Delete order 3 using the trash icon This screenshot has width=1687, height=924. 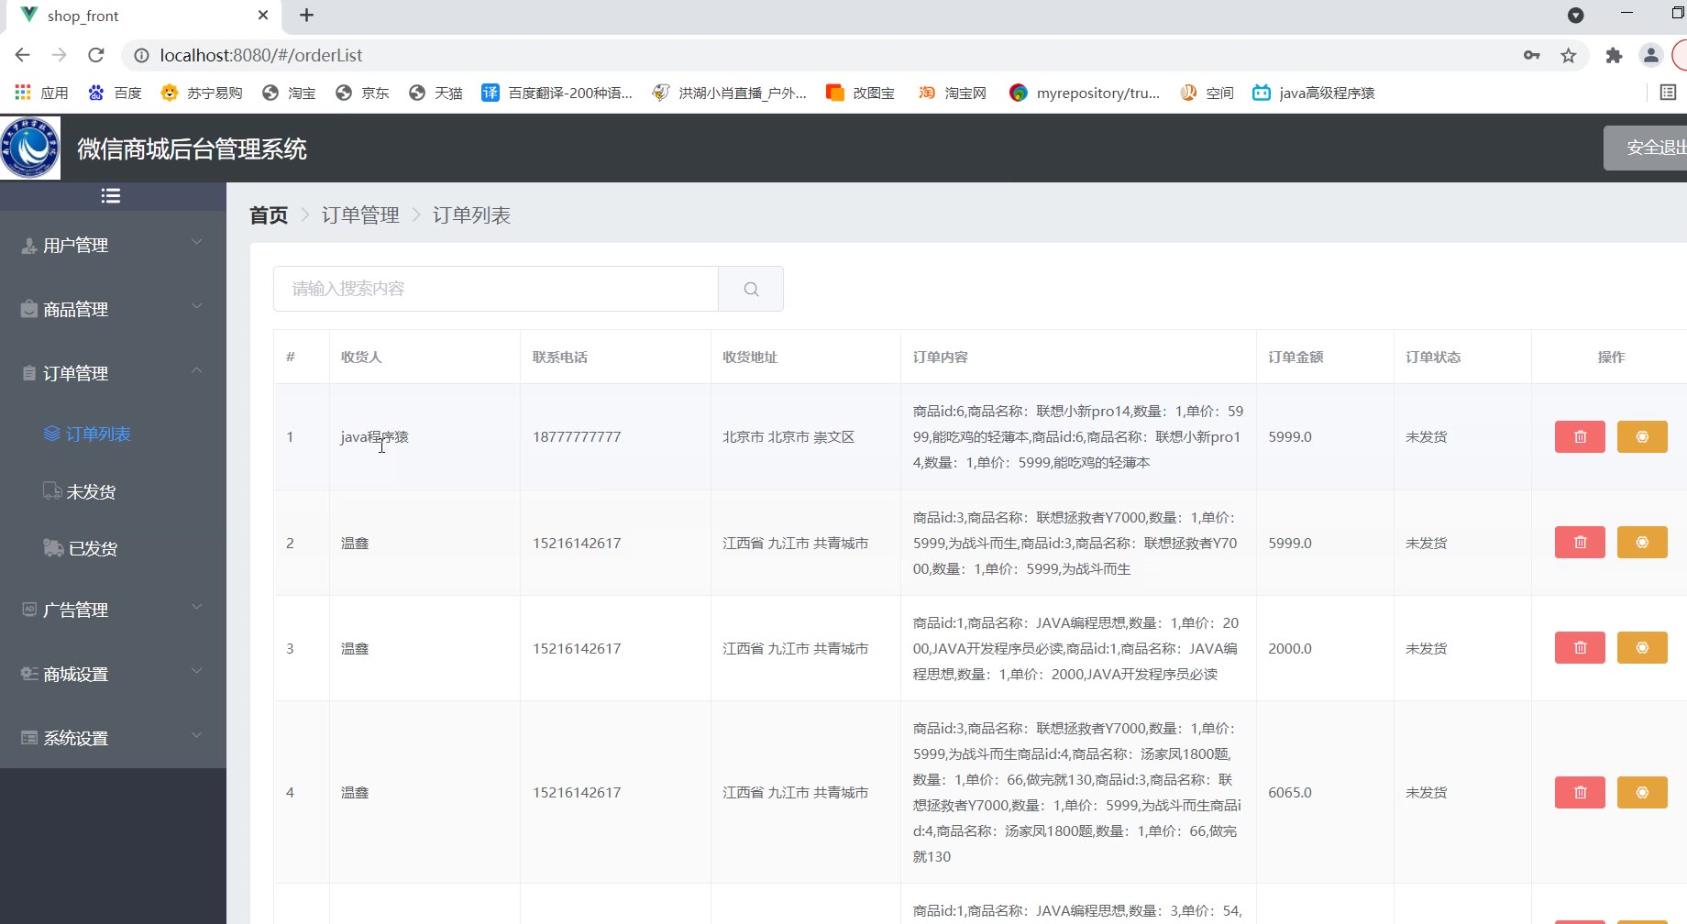[1580, 648]
